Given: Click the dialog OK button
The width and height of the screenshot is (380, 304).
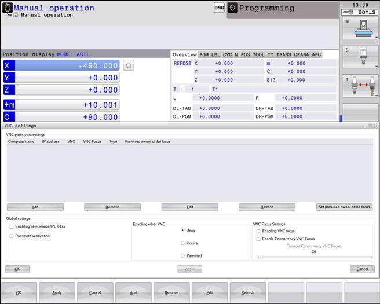Looking at the screenshot, I should tap(17, 269).
